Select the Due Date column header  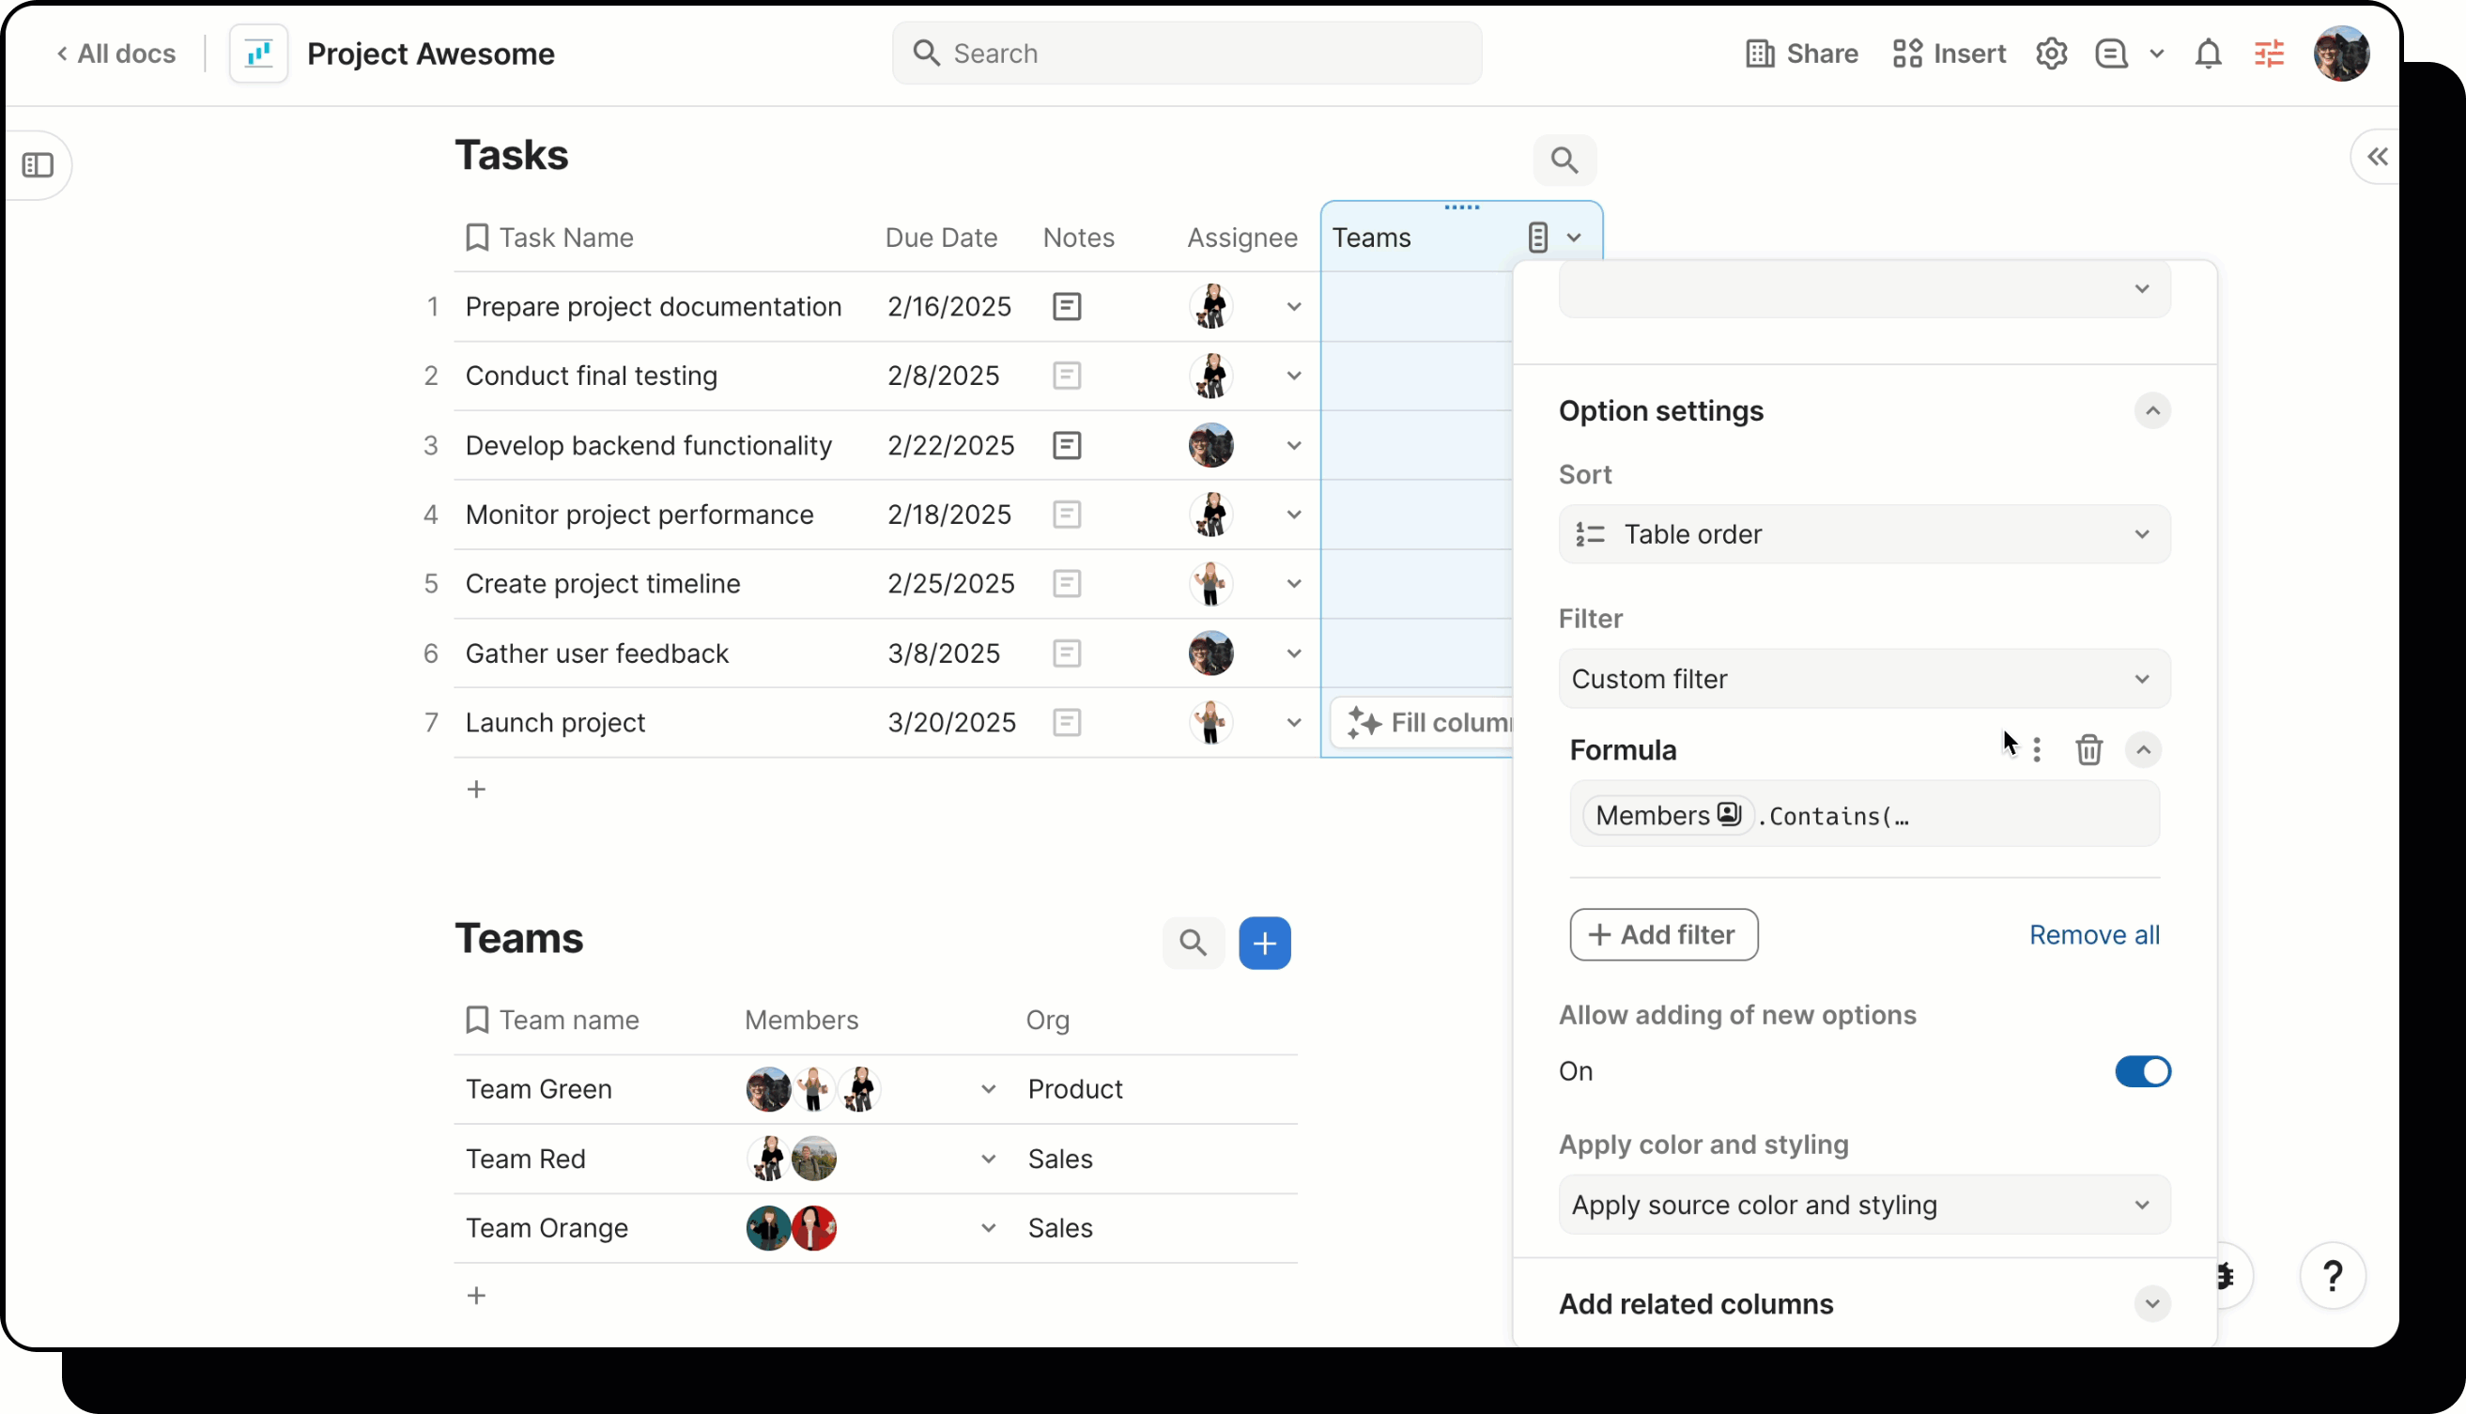click(940, 238)
